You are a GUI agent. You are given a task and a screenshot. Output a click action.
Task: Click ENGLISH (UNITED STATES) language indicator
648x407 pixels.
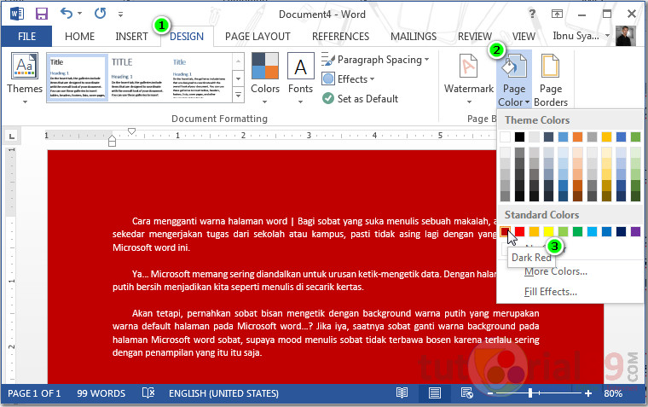point(223,393)
